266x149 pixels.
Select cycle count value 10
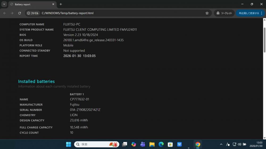[x=72, y=133]
